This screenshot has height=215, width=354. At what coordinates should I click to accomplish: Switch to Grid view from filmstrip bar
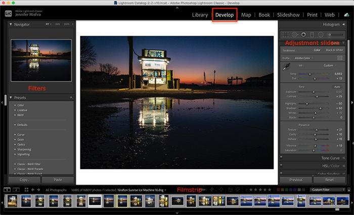click(26, 190)
